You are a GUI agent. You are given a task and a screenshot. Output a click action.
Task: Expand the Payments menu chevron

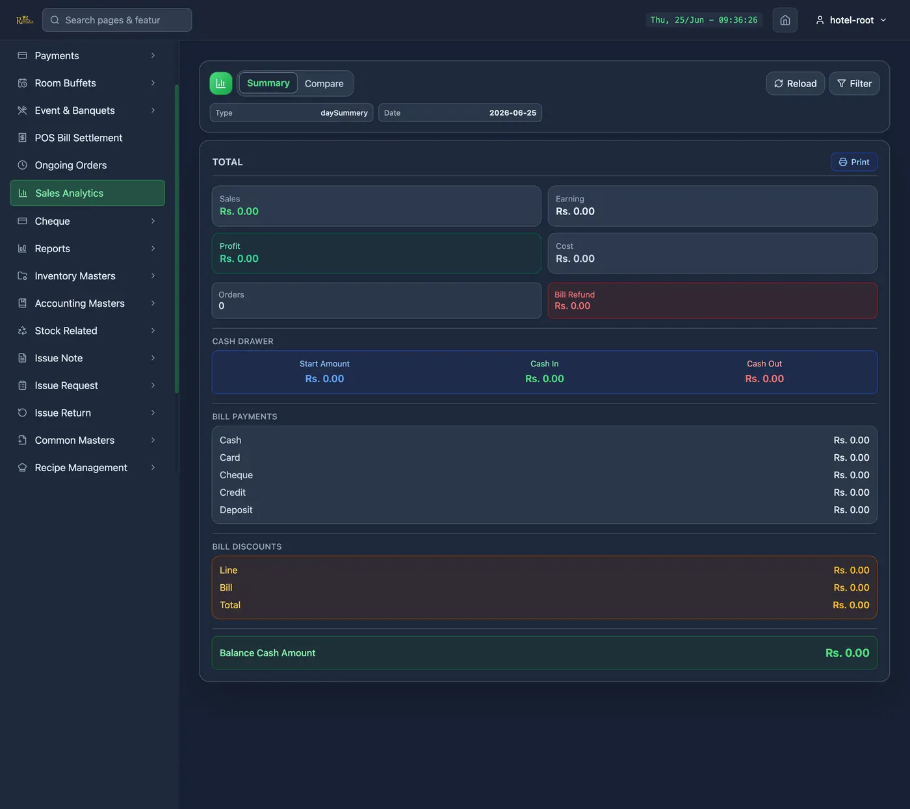pos(153,56)
